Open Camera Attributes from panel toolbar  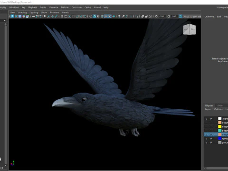[41, 16]
